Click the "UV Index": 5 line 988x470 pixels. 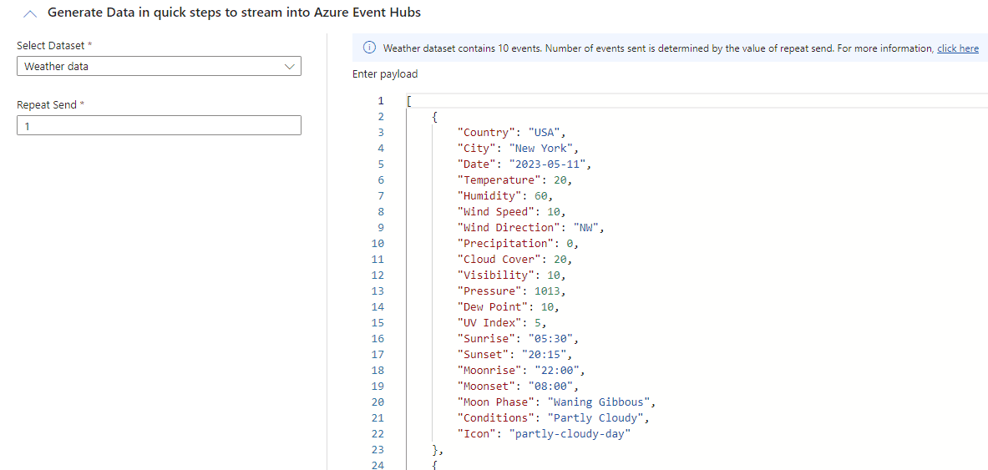point(504,322)
